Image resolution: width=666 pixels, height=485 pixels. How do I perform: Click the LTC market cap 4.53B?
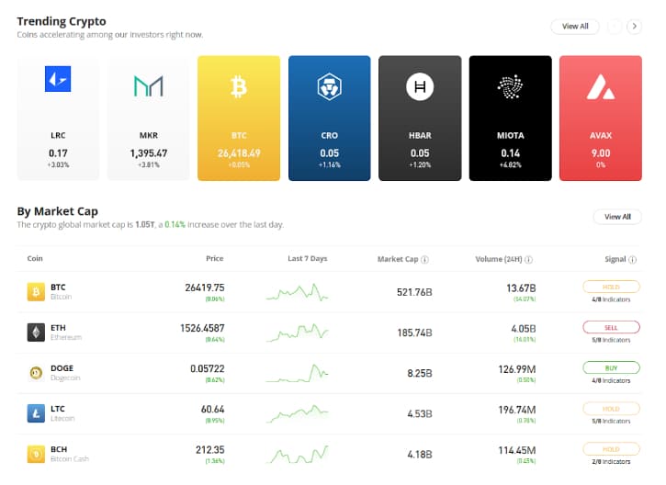420,413
